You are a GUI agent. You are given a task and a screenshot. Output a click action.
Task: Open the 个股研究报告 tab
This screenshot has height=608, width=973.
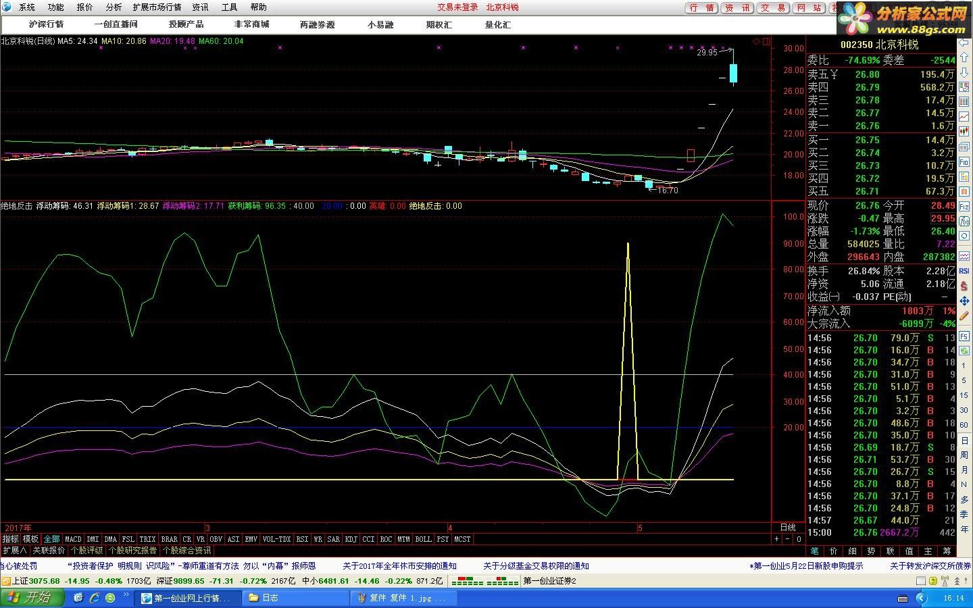pos(133,551)
